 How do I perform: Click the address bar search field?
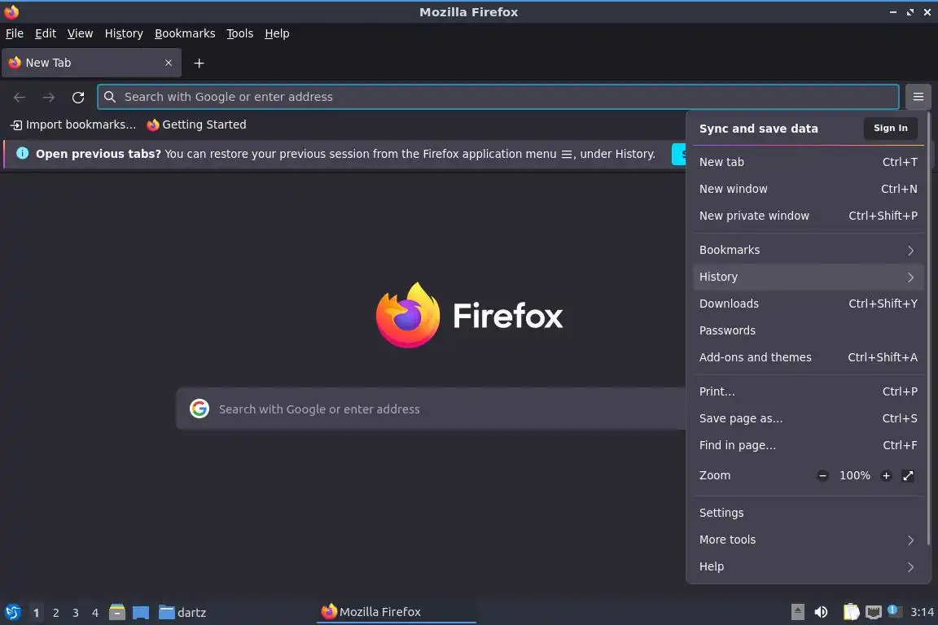497,97
